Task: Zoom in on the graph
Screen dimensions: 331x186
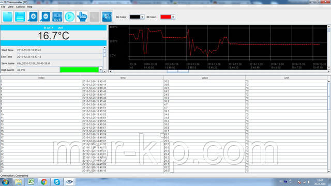Action: tap(33, 17)
